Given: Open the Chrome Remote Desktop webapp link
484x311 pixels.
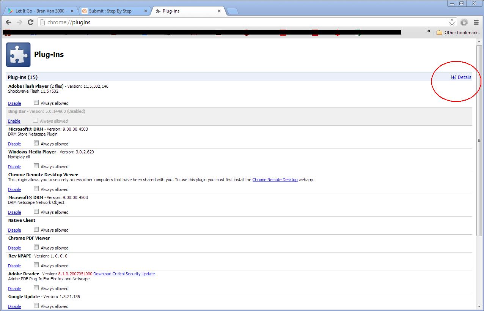Looking at the screenshot, I should coord(275,180).
